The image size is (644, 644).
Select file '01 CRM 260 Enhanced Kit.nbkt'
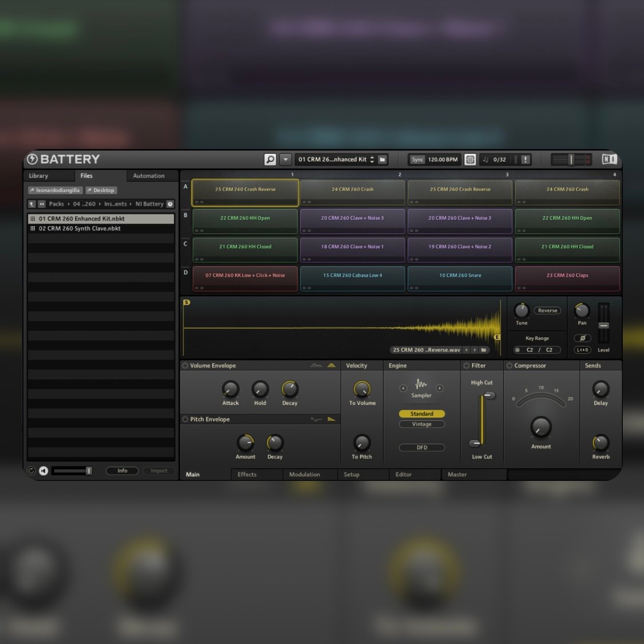click(x=101, y=219)
